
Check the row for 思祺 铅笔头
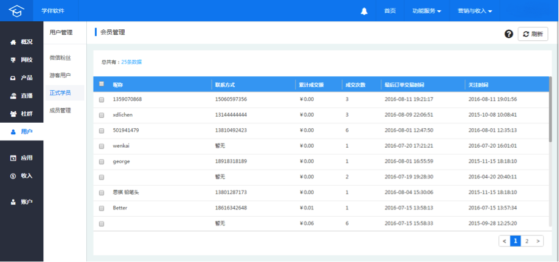pos(102,192)
